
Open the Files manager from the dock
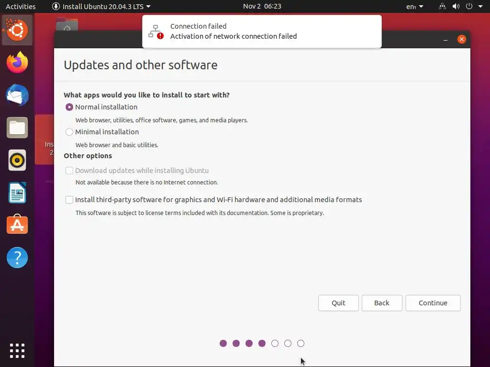[x=17, y=128]
